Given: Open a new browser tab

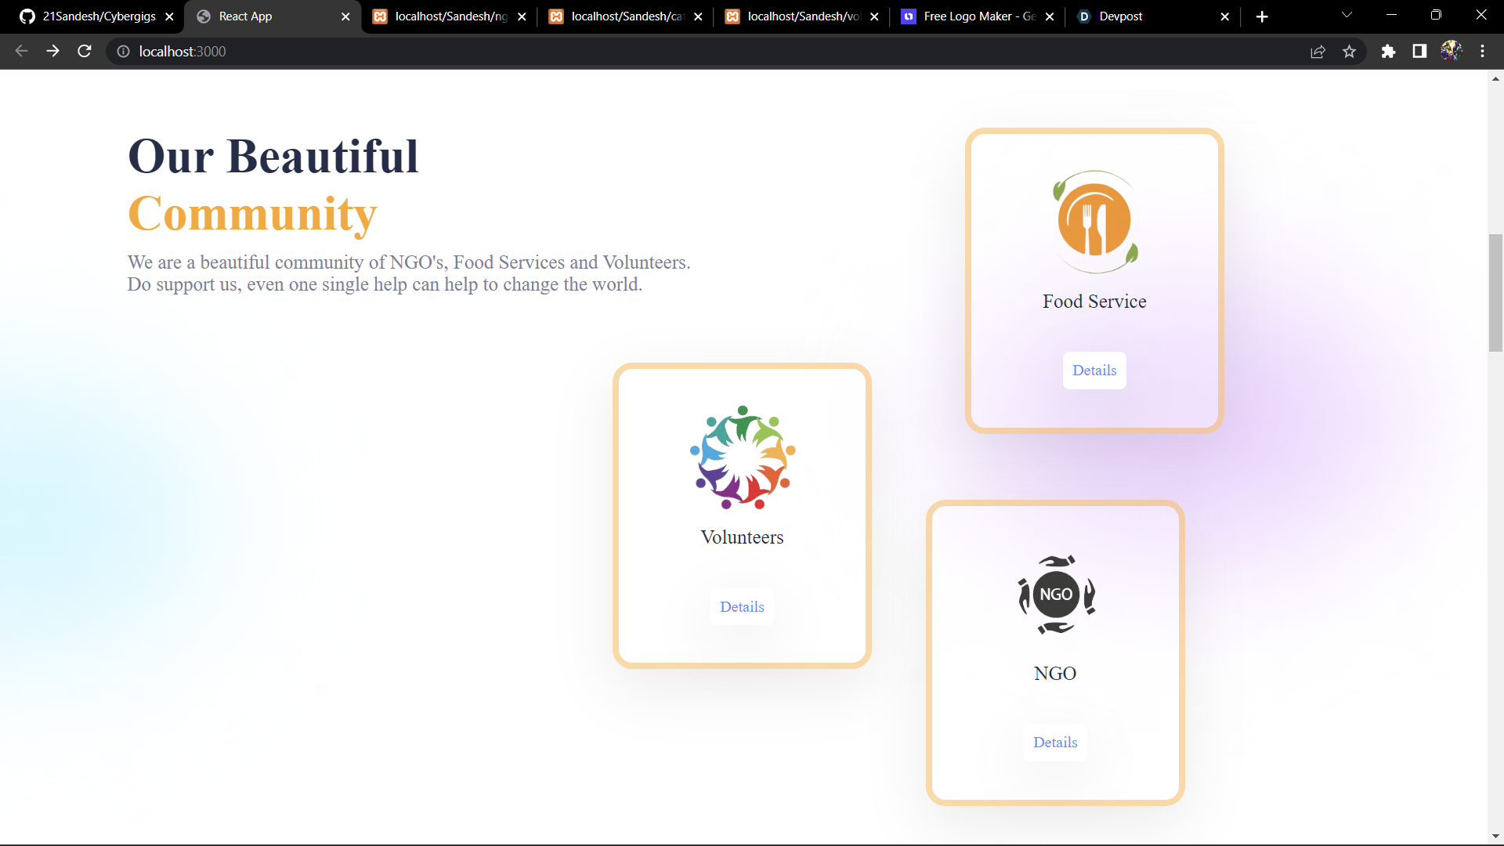Looking at the screenshot, I should pyautogui.click(x=1262, y=16).
